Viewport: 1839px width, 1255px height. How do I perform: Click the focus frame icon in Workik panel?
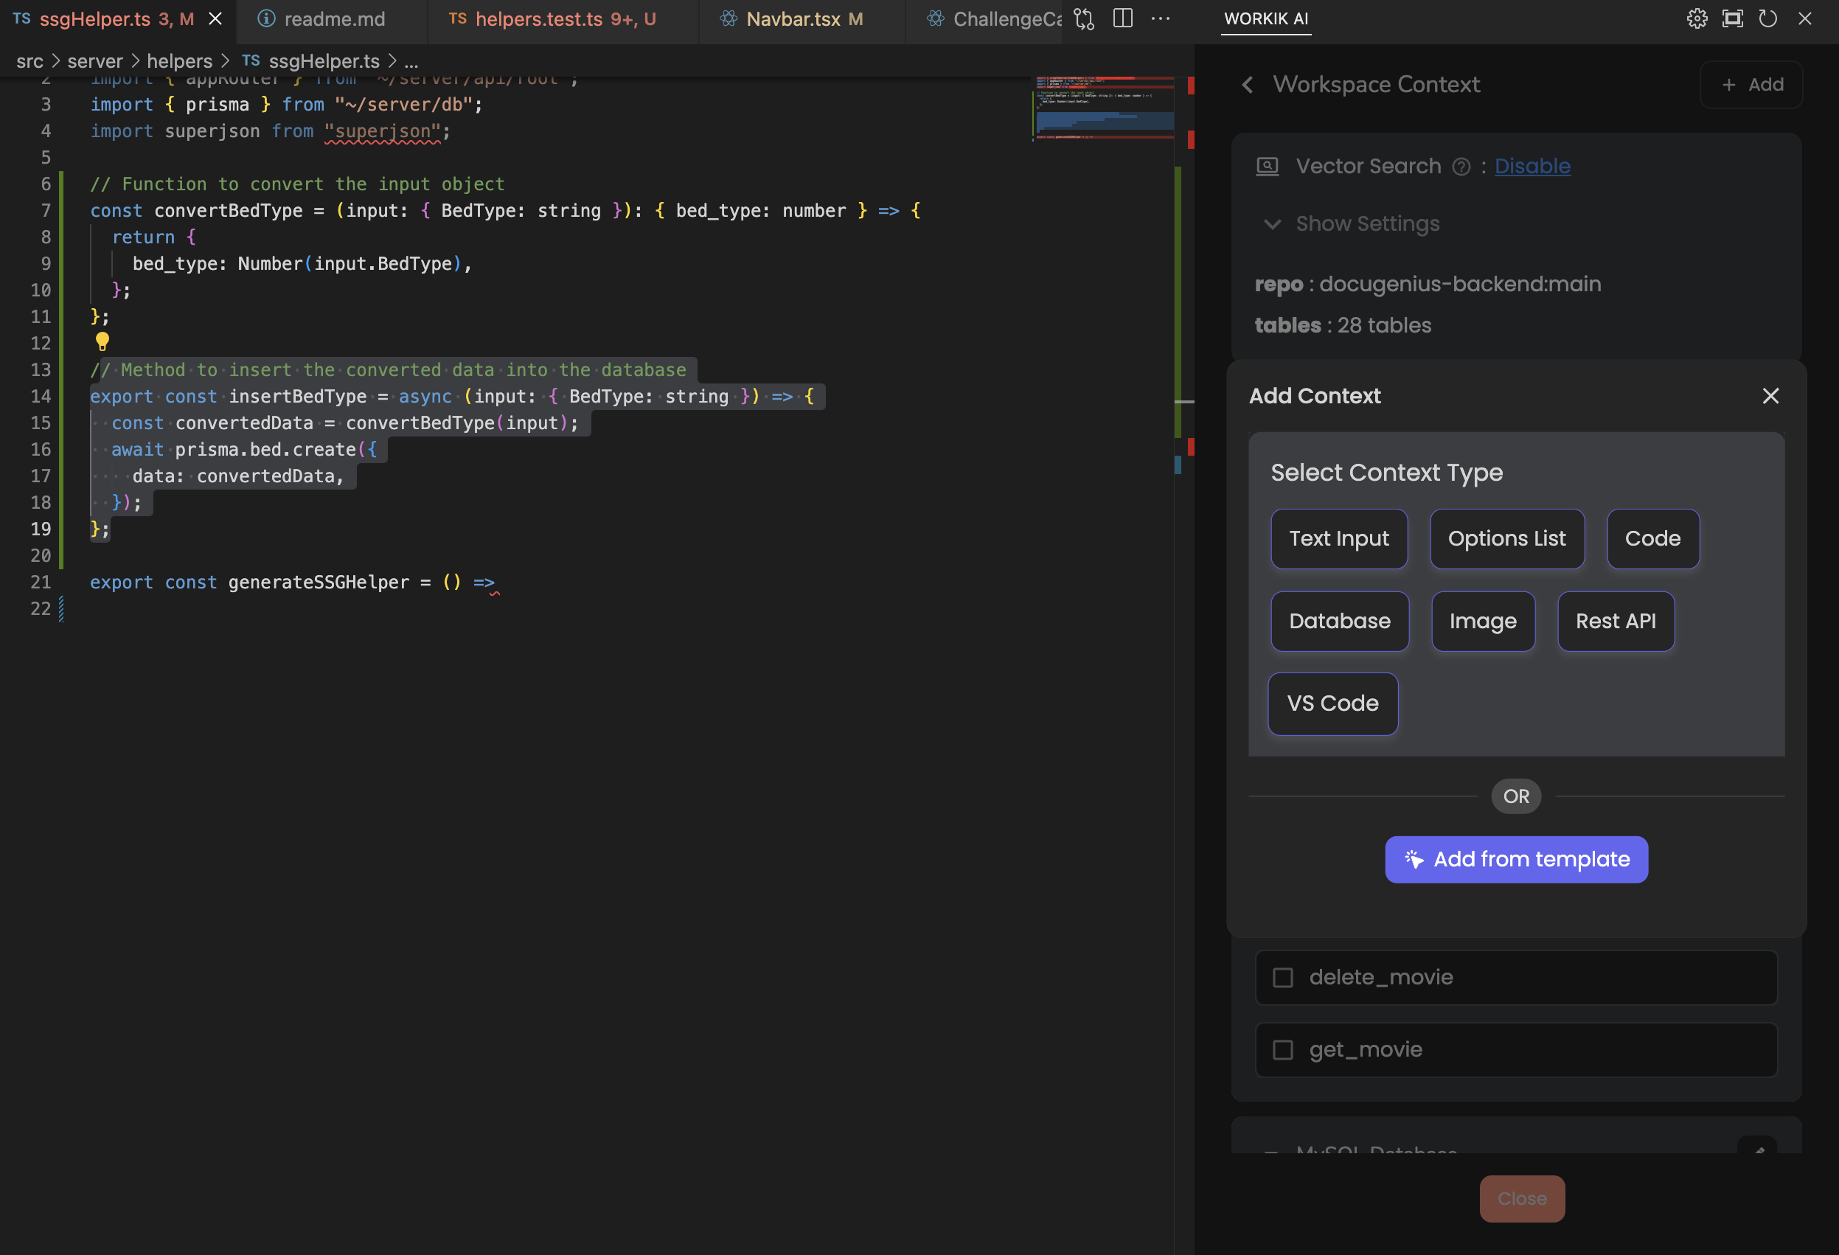pos(1732,19)
